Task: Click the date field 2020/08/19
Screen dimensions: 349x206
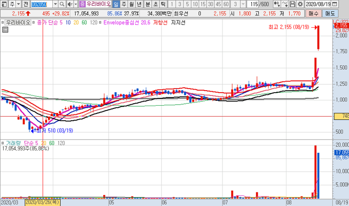Action: pyautogui.click(x=318, y=4)
